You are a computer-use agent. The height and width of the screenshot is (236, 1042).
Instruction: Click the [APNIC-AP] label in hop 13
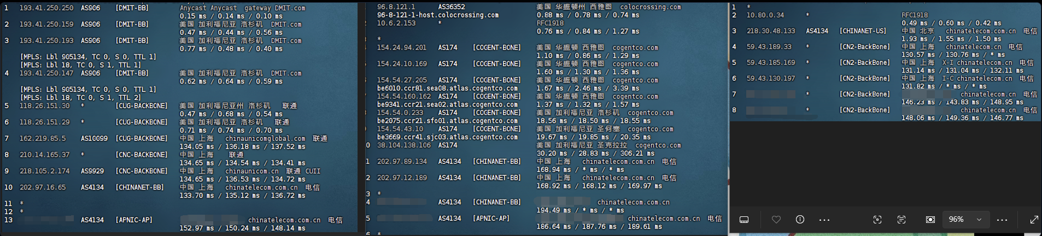coord(134,220)
